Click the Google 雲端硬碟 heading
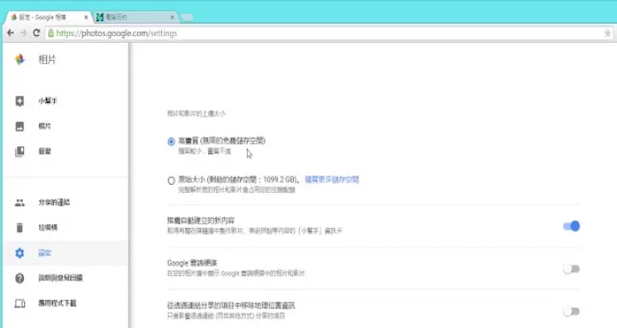This screenshot has width=617, height=328. [x=192, y=263]
